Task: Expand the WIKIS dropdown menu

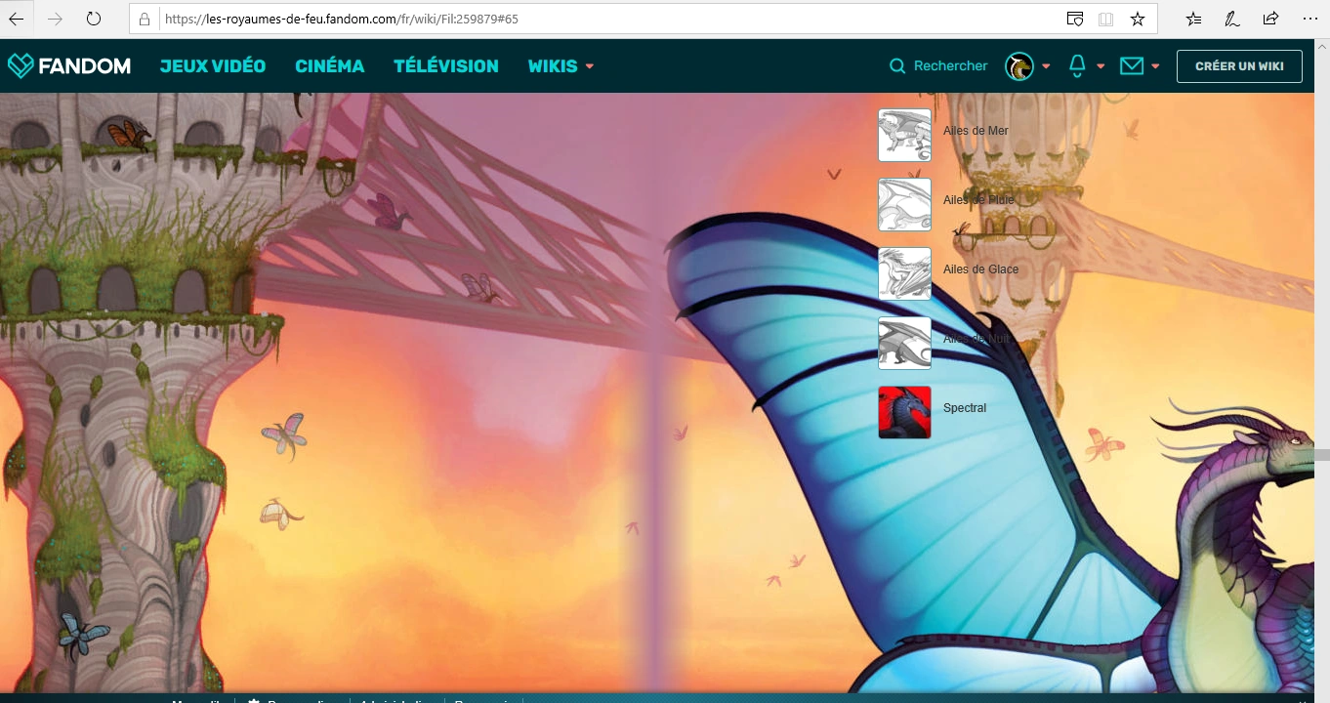Action: coord(561,66)
